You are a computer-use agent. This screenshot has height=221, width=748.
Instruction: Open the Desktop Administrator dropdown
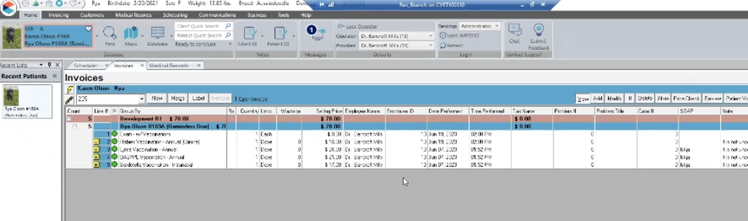coord(497,26)
